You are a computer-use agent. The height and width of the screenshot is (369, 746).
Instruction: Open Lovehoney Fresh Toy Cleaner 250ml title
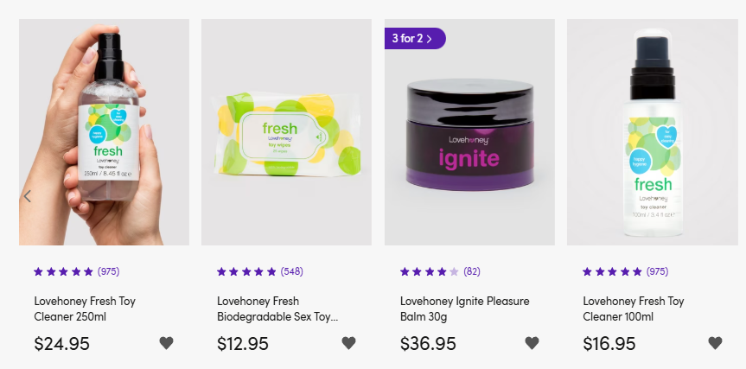85,309
